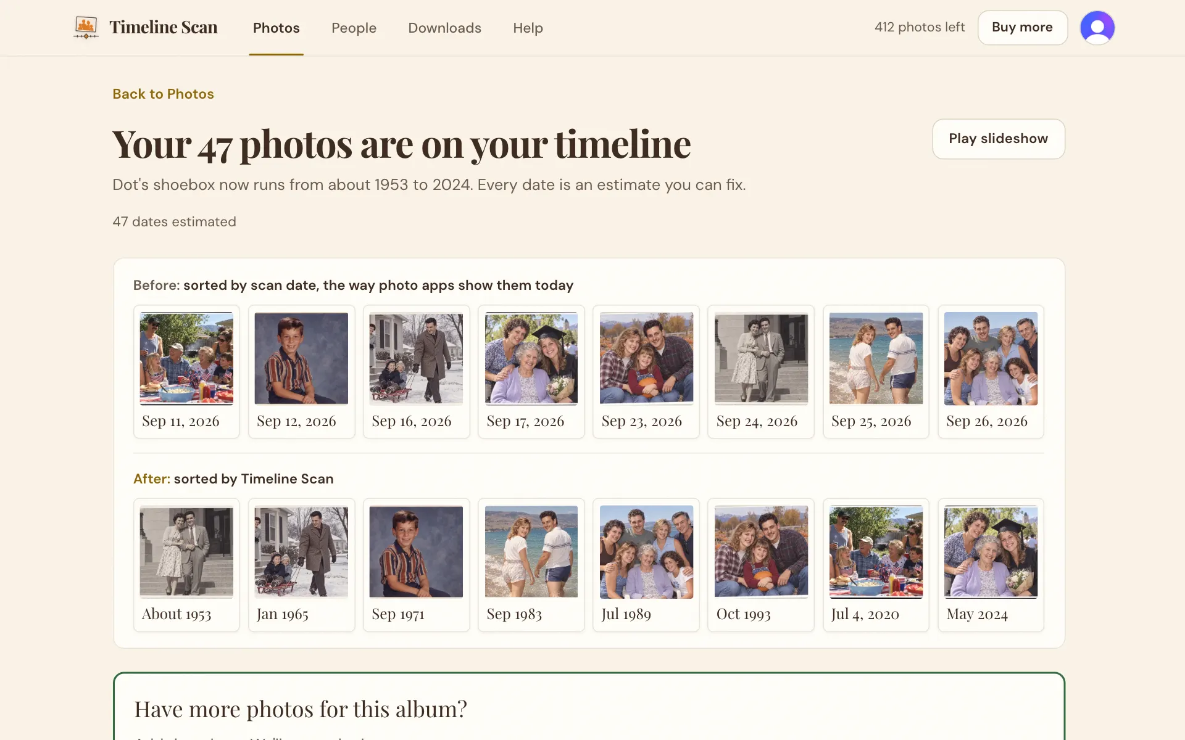This screenshot has width=1185, height=740.
Task: Open the Sep 1971 school portrait
Action: 416,552
